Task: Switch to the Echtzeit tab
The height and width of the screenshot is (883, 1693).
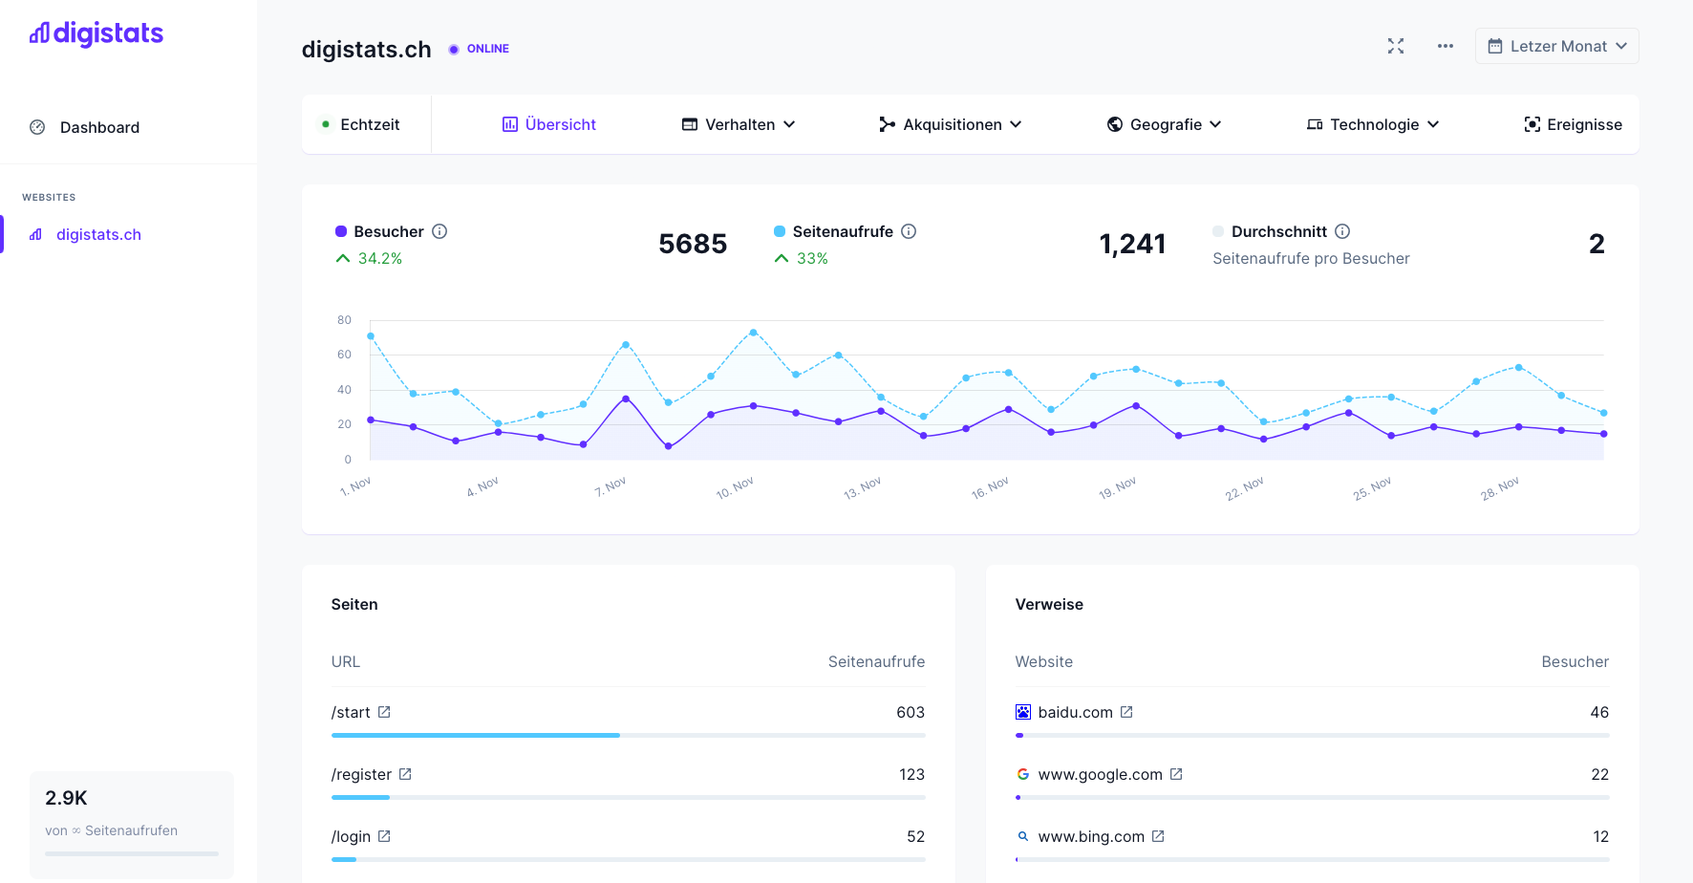Action: coord(361,124)
